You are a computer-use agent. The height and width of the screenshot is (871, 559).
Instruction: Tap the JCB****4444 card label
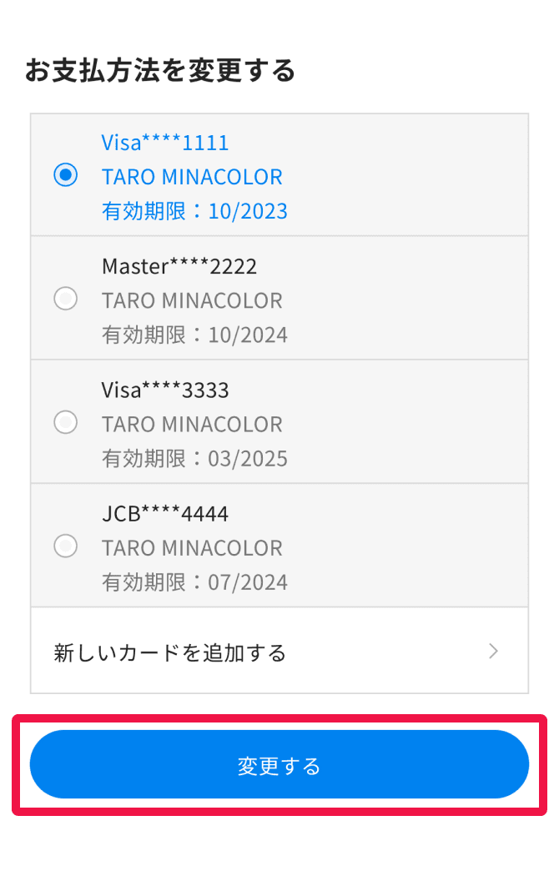(165, 514)
